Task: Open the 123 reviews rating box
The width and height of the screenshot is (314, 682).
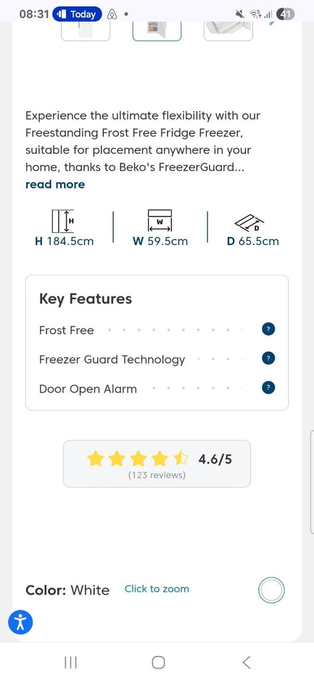Action: (x=157, y=464)
